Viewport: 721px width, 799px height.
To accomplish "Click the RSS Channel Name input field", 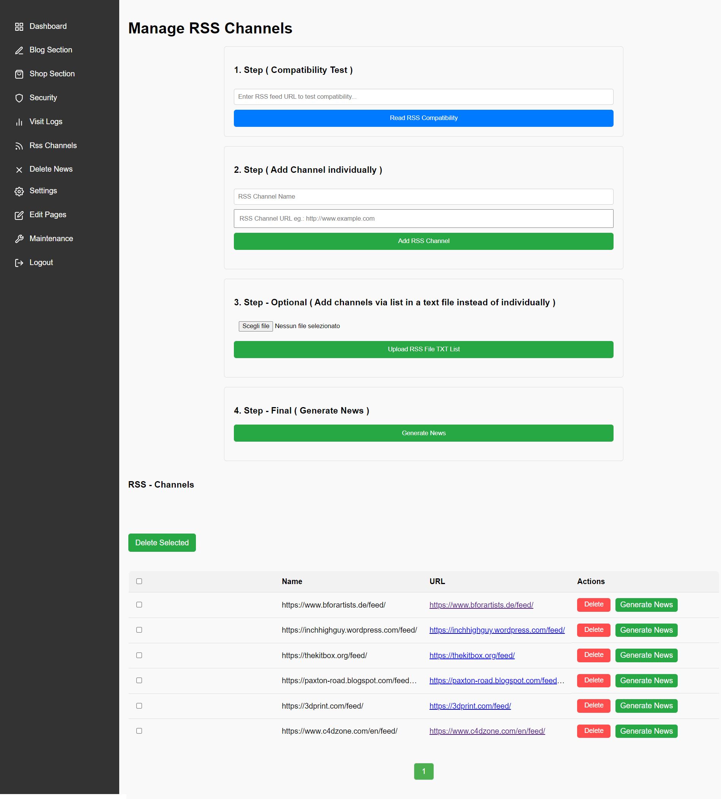I will point(423,196).
